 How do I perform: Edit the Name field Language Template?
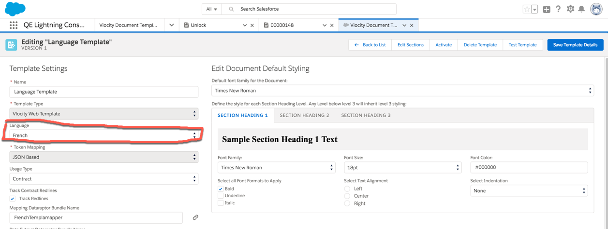tap(104, 92)
